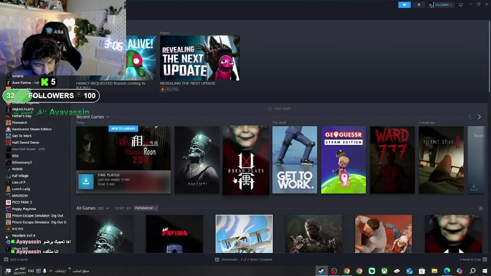
Task: Click the first Chrome icon in the taskbar
Action: click(x=347, y=271)
